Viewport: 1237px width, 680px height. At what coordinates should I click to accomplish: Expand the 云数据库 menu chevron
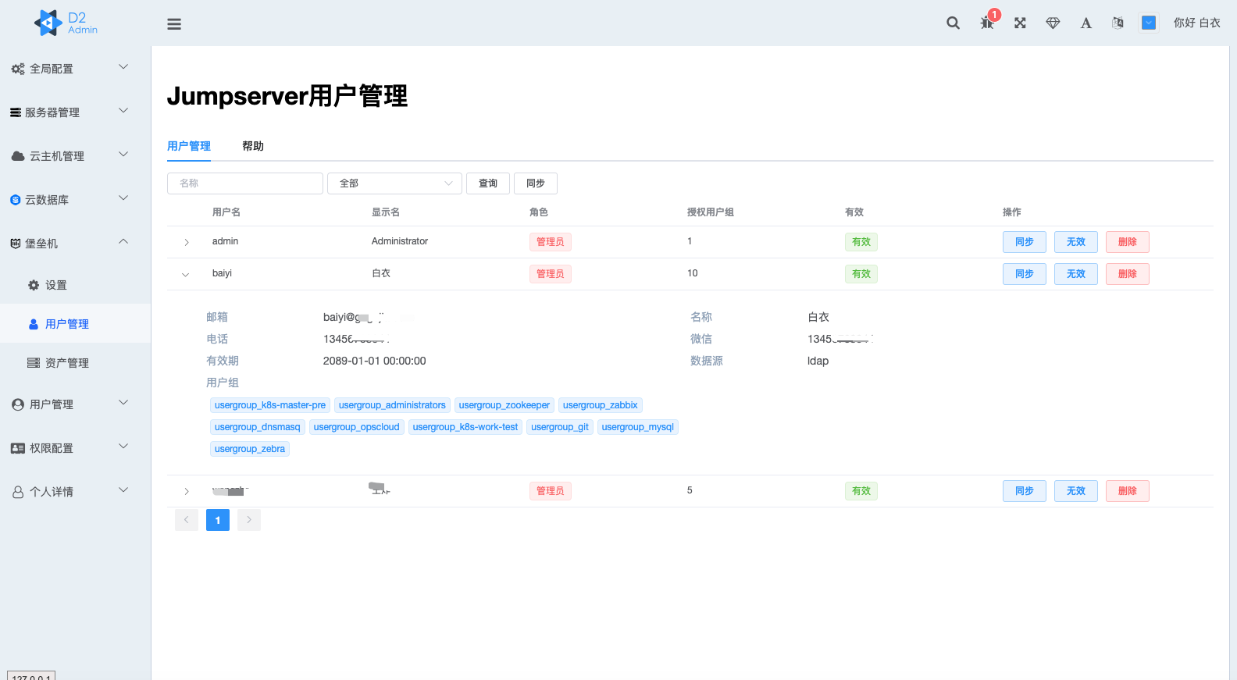[x=123, y=198]
